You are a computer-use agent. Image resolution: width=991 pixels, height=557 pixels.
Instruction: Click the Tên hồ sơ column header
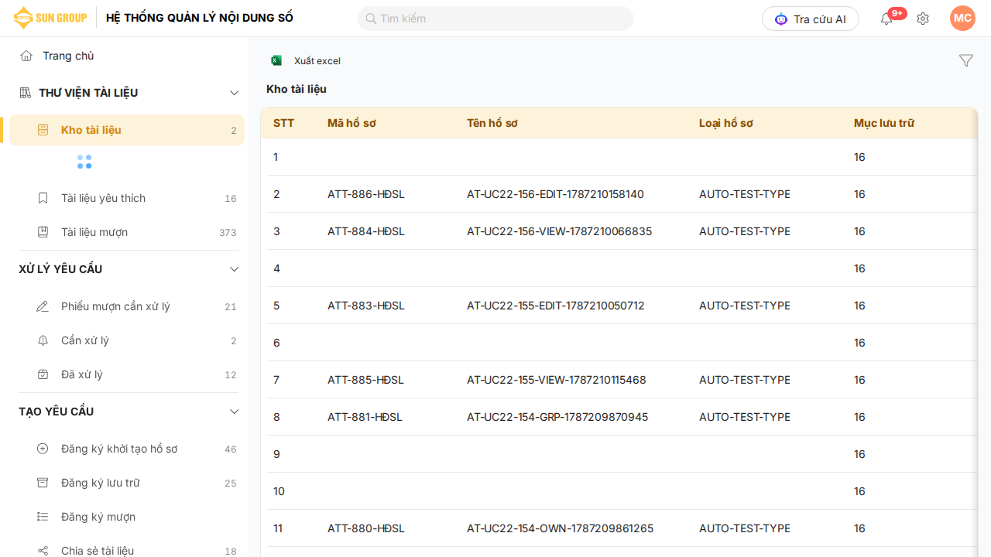coord(492,123)
